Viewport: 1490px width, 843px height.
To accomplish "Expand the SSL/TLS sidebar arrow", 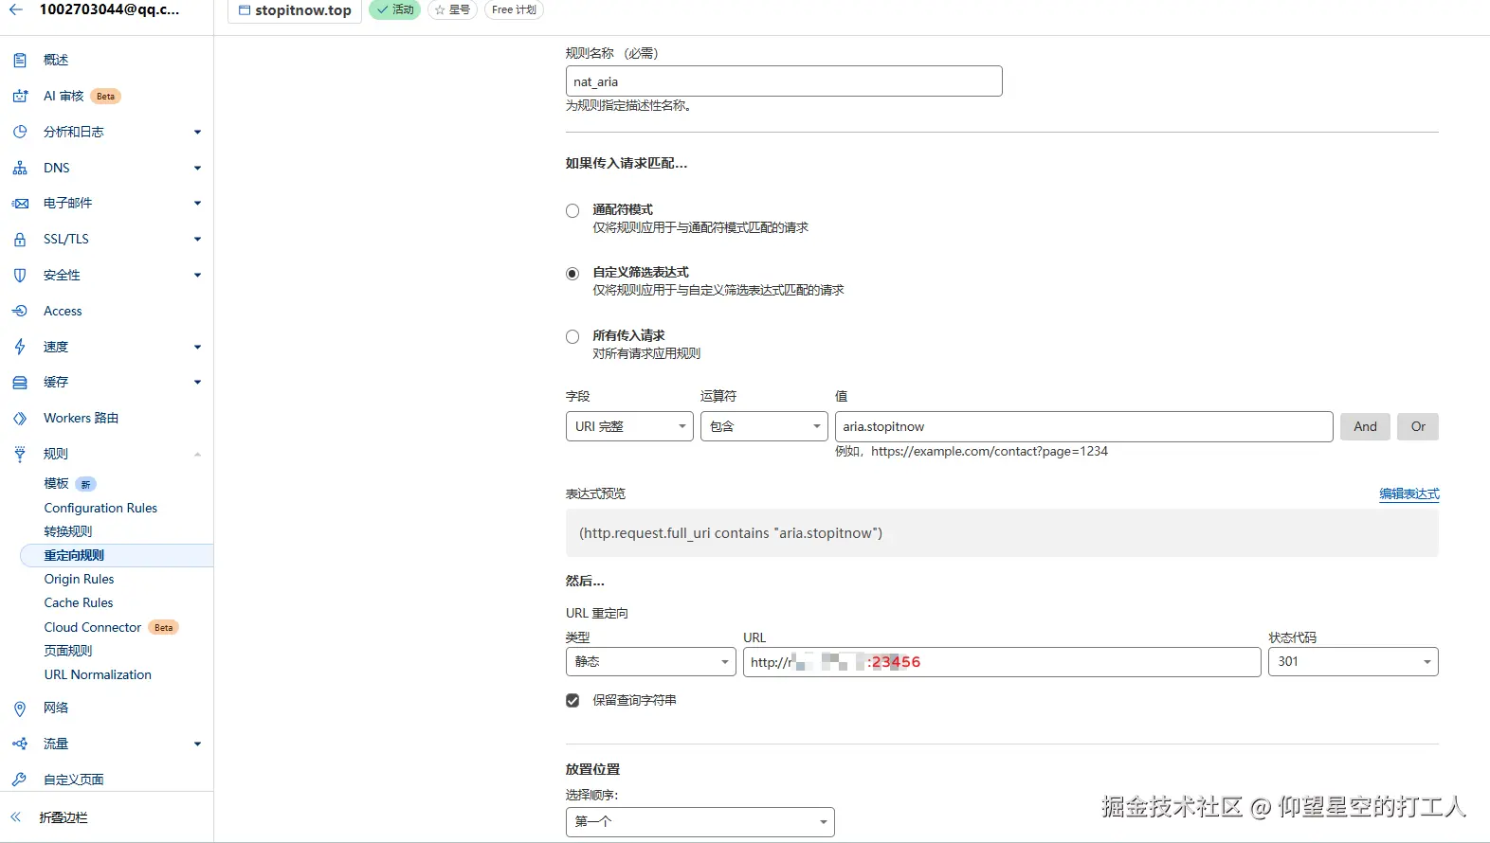I will click(197, 239).
